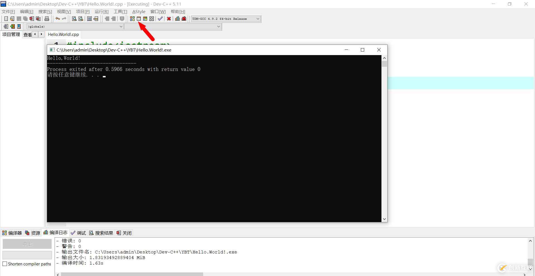Screen dimensions: 535x276
Task: Click the Profile analysis chart icon
Action: (177, 19)
